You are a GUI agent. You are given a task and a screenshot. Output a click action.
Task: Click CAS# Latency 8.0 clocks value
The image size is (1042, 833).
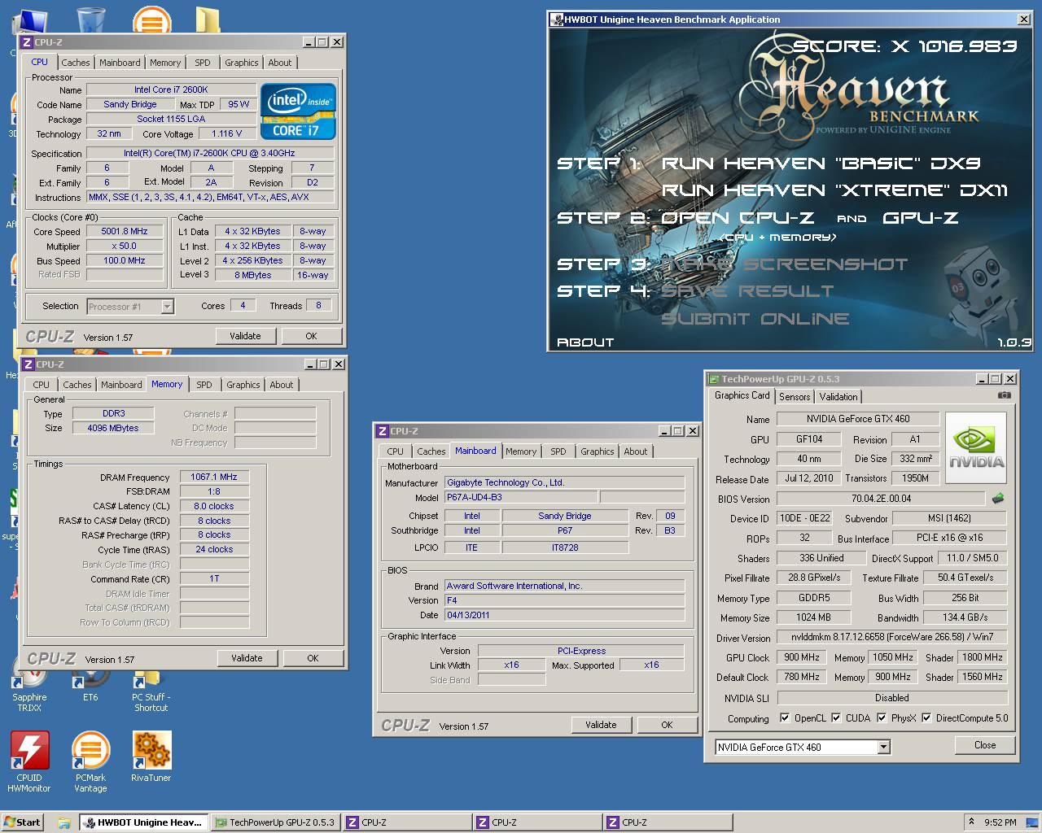tap(214, 506)
